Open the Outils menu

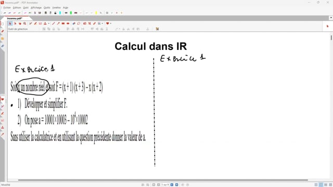coord(47,8)
